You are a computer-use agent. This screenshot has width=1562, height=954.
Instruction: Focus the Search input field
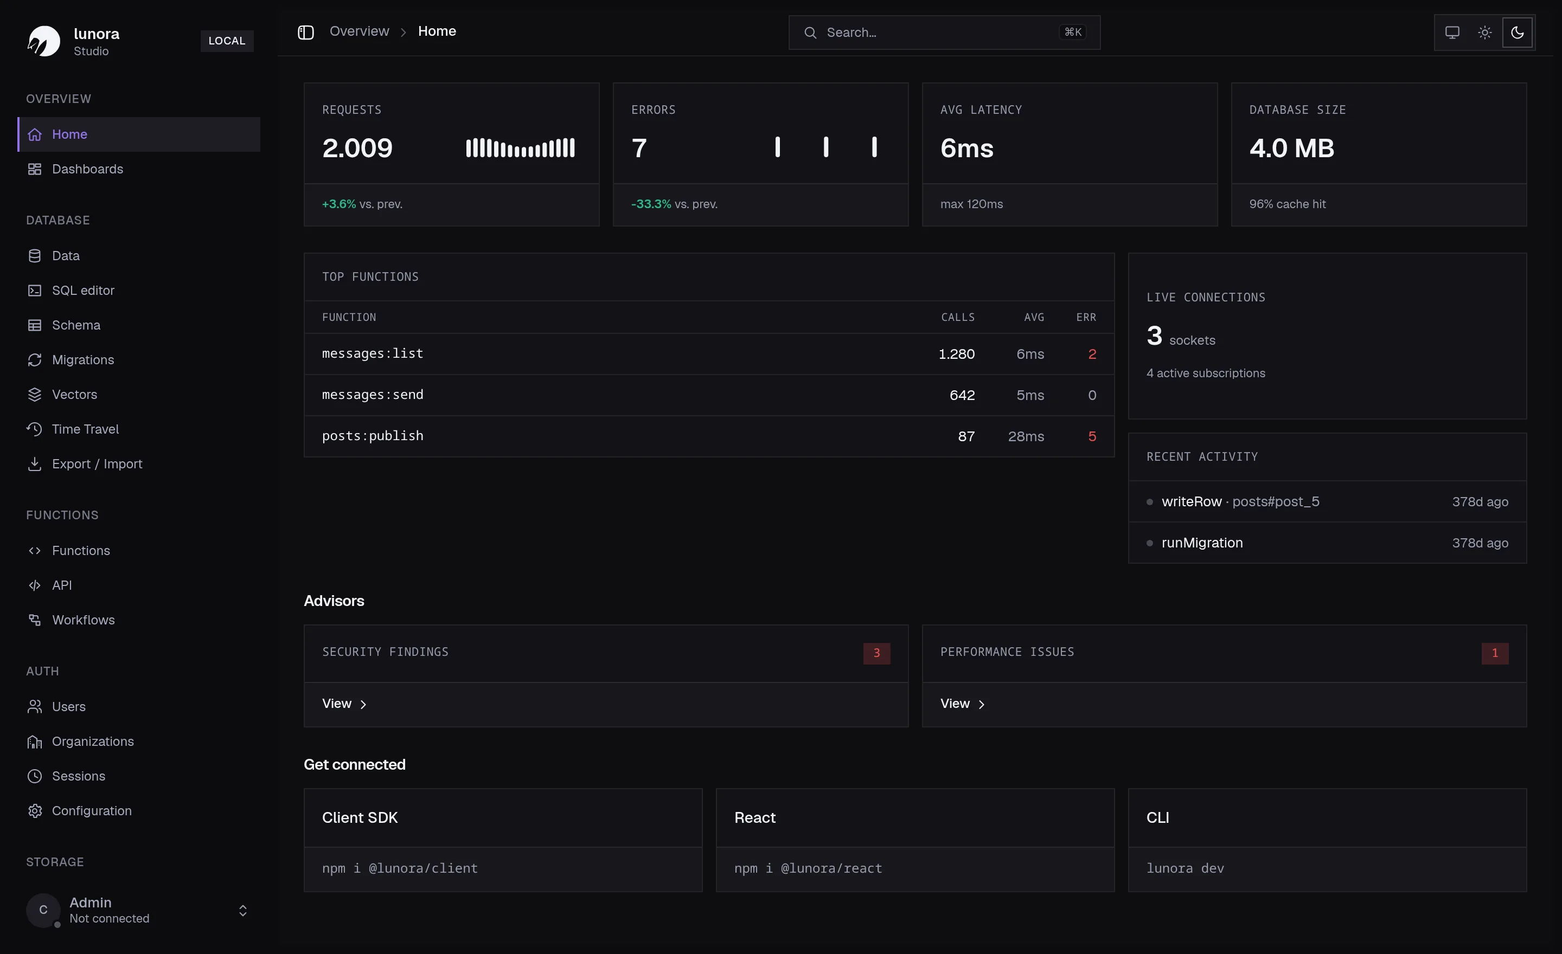coord(945,33)
